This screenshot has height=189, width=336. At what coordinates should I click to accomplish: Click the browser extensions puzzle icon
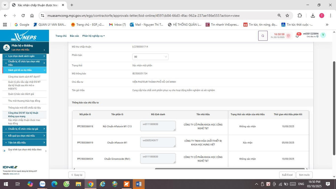tap(300, 16)
